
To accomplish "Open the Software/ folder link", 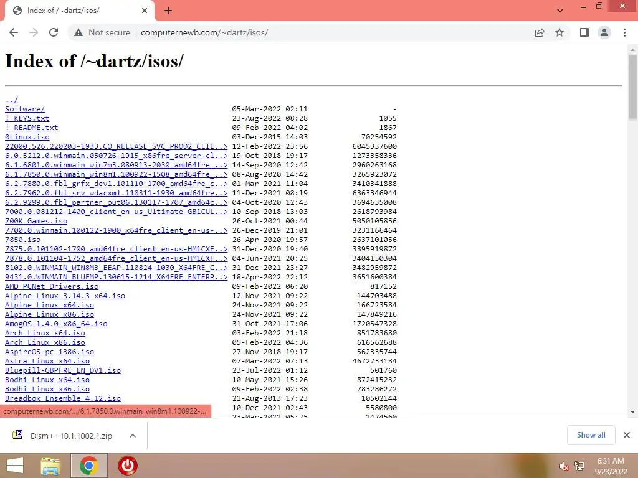I will coord(25,109).
